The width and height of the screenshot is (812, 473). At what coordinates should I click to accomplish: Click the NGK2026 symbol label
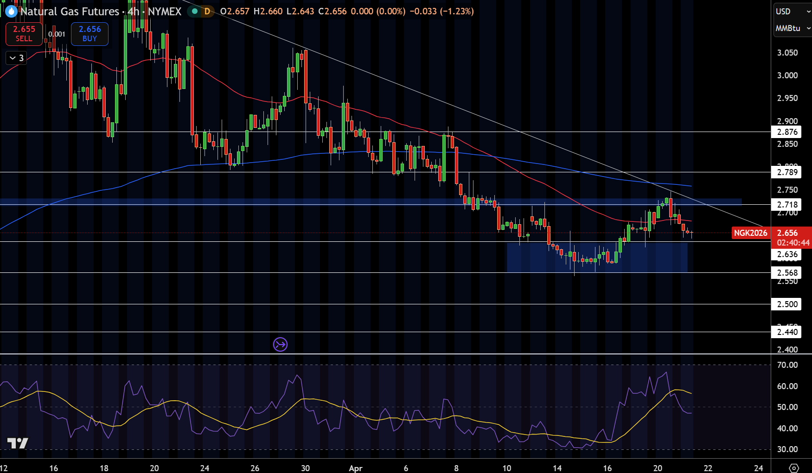tap(750, 233)
